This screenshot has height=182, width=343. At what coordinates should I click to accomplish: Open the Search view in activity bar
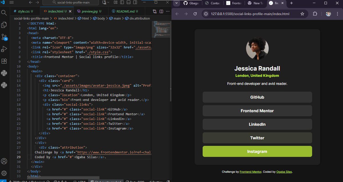pyautogui.click(x=4, y=13)
